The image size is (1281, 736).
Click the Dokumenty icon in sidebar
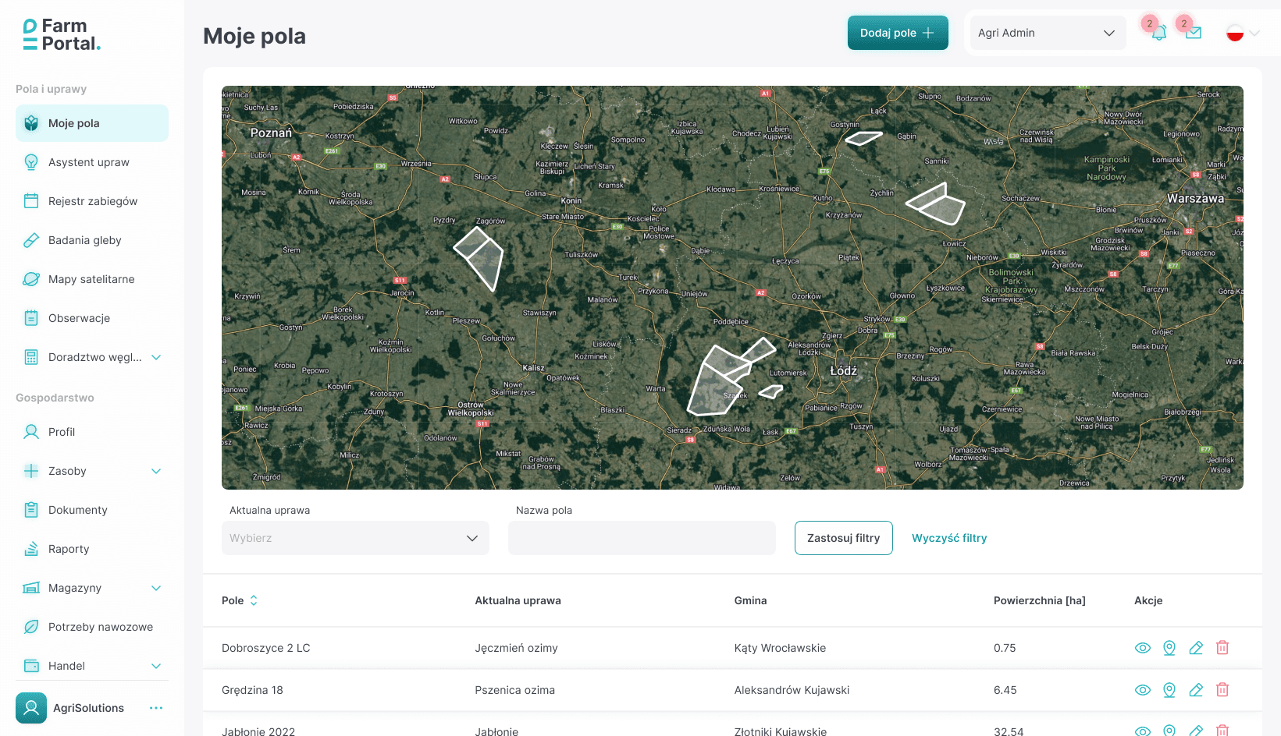click(31, 510)
